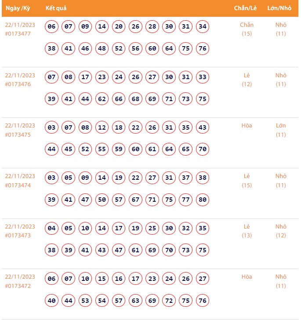This screenshot has width=301, height=320.
Task: Select the number 34 ball
Action: tap(203, 26)
